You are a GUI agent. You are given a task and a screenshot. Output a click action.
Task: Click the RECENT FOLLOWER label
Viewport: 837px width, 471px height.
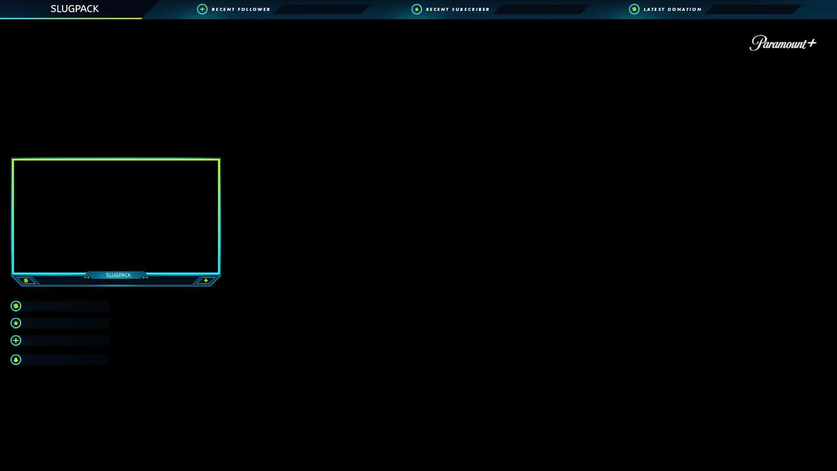click(x=241, y=9)
